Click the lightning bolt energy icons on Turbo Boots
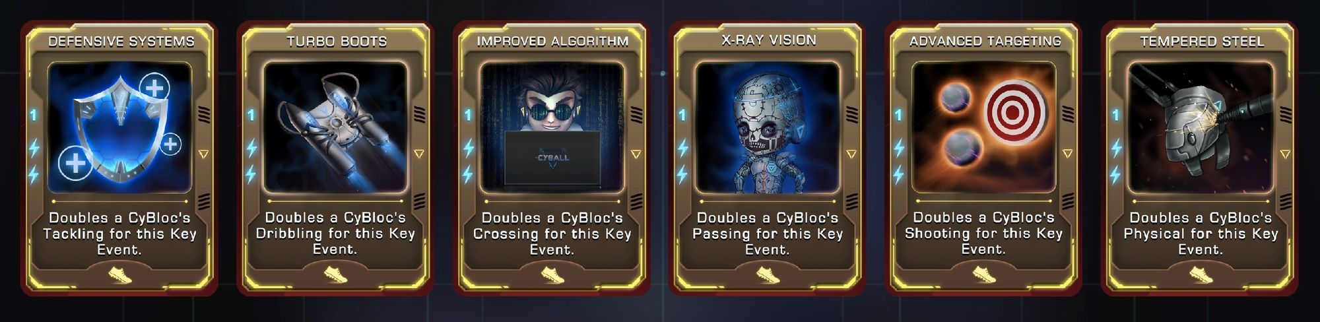The image size is (1320, 322). (x=251, y=161)
